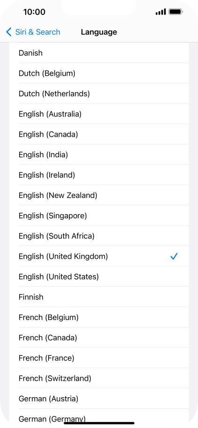Pick Dutch (Netherlands) language

[x=99, y=94]
